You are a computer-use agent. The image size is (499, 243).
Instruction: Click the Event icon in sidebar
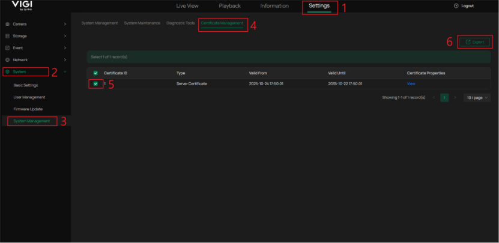(7, 48)
